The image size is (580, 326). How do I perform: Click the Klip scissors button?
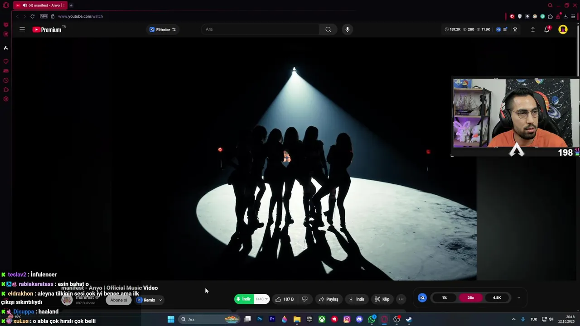pyautogui.click(x=382, y=299)
